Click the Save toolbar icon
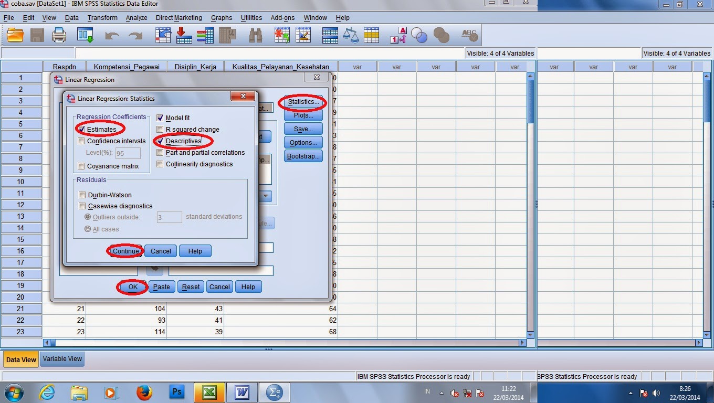Screen dimensions: 714x403 click(37, 36)
